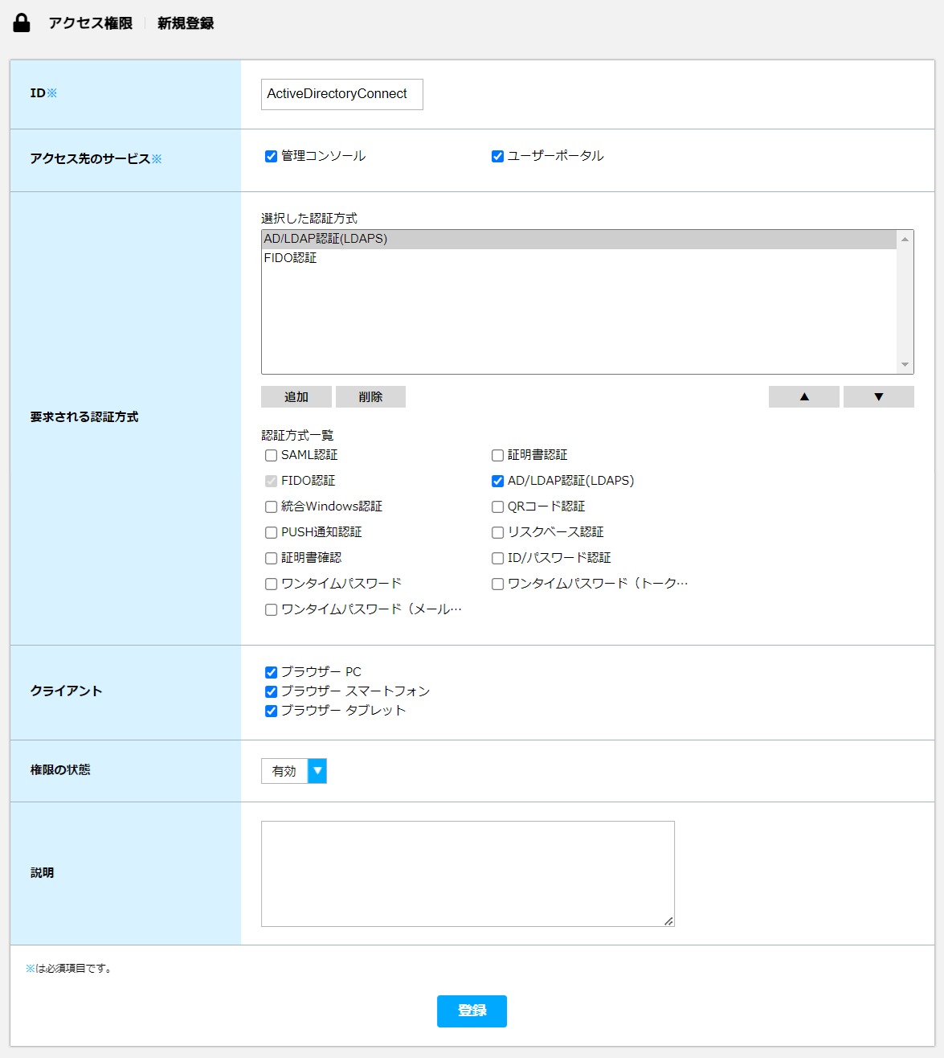Enable 統合Windows認証 checkbox
Screen dimensions: 944x1058
click(x=272, y=507)
